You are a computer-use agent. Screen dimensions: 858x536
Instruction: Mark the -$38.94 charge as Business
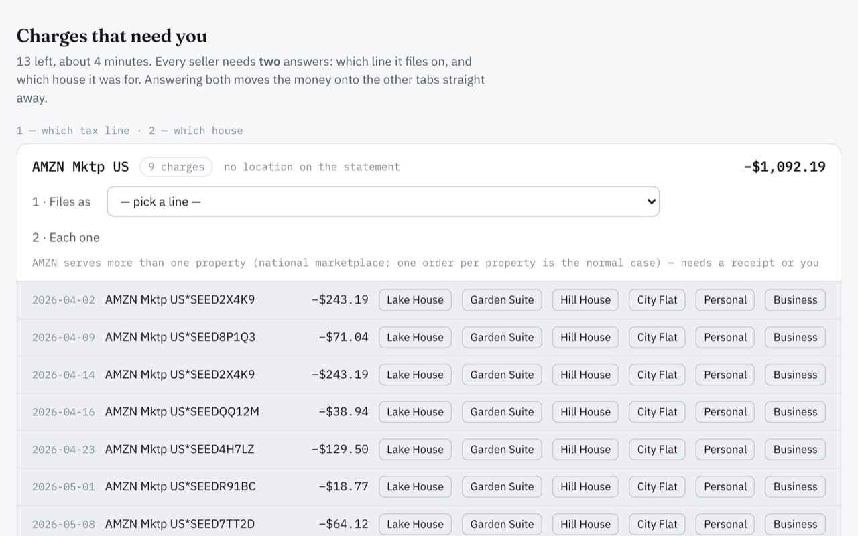coord(795,412)
